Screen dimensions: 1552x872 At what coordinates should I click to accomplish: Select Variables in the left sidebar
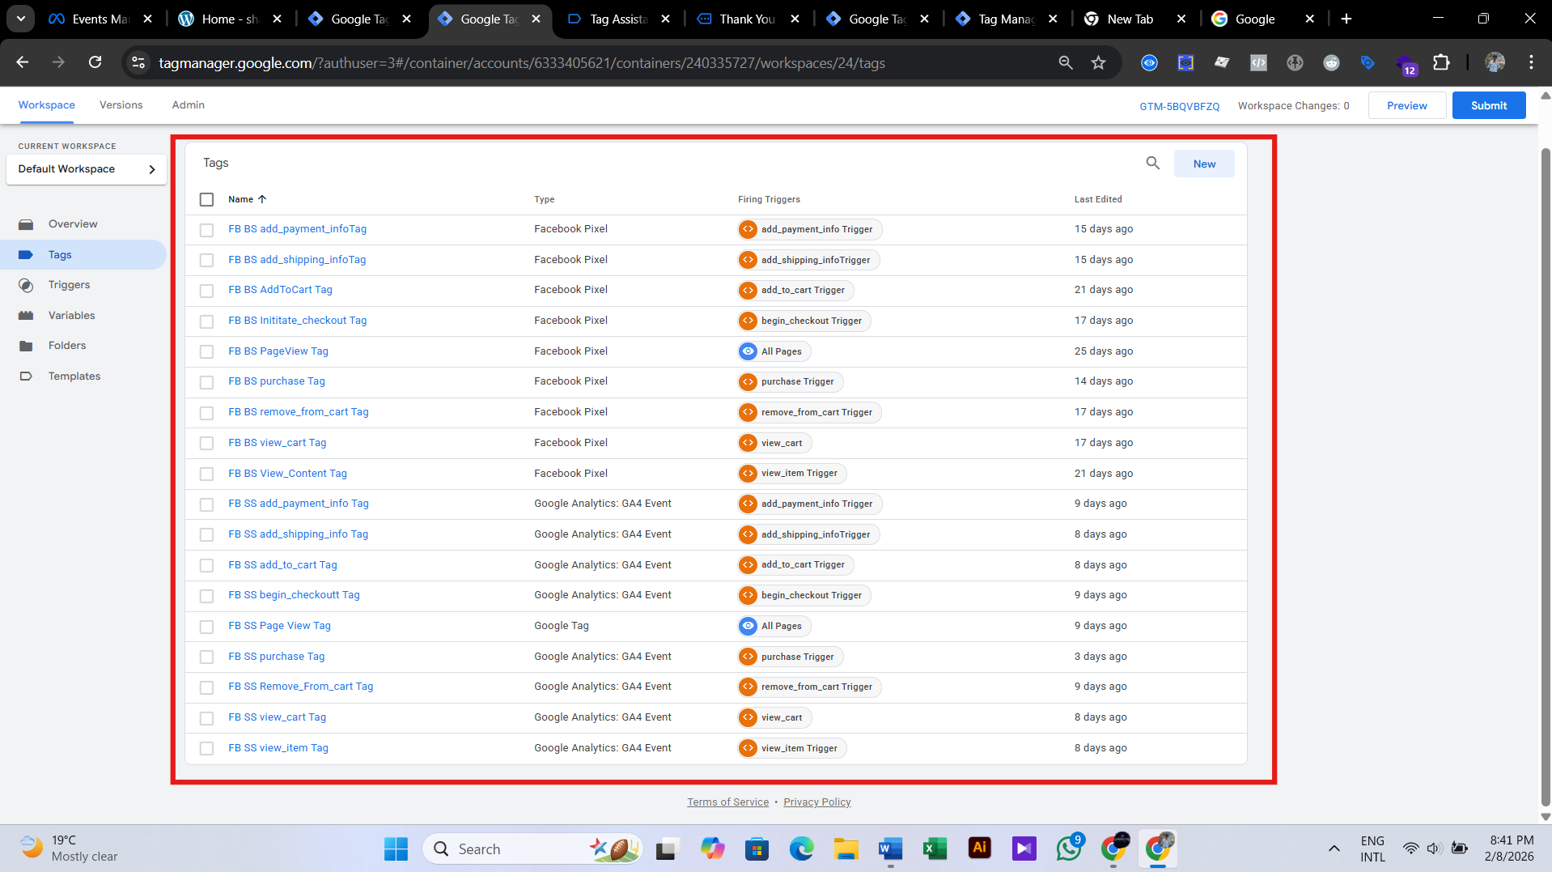pos(70,315)
